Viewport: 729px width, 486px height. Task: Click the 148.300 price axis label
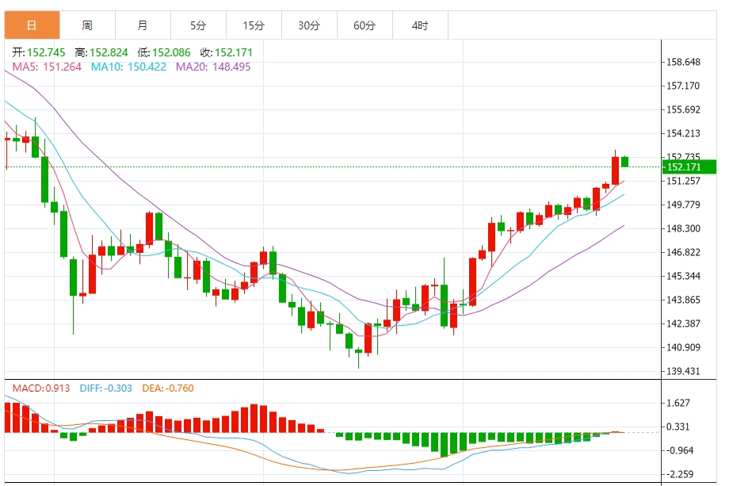[683, 228]
